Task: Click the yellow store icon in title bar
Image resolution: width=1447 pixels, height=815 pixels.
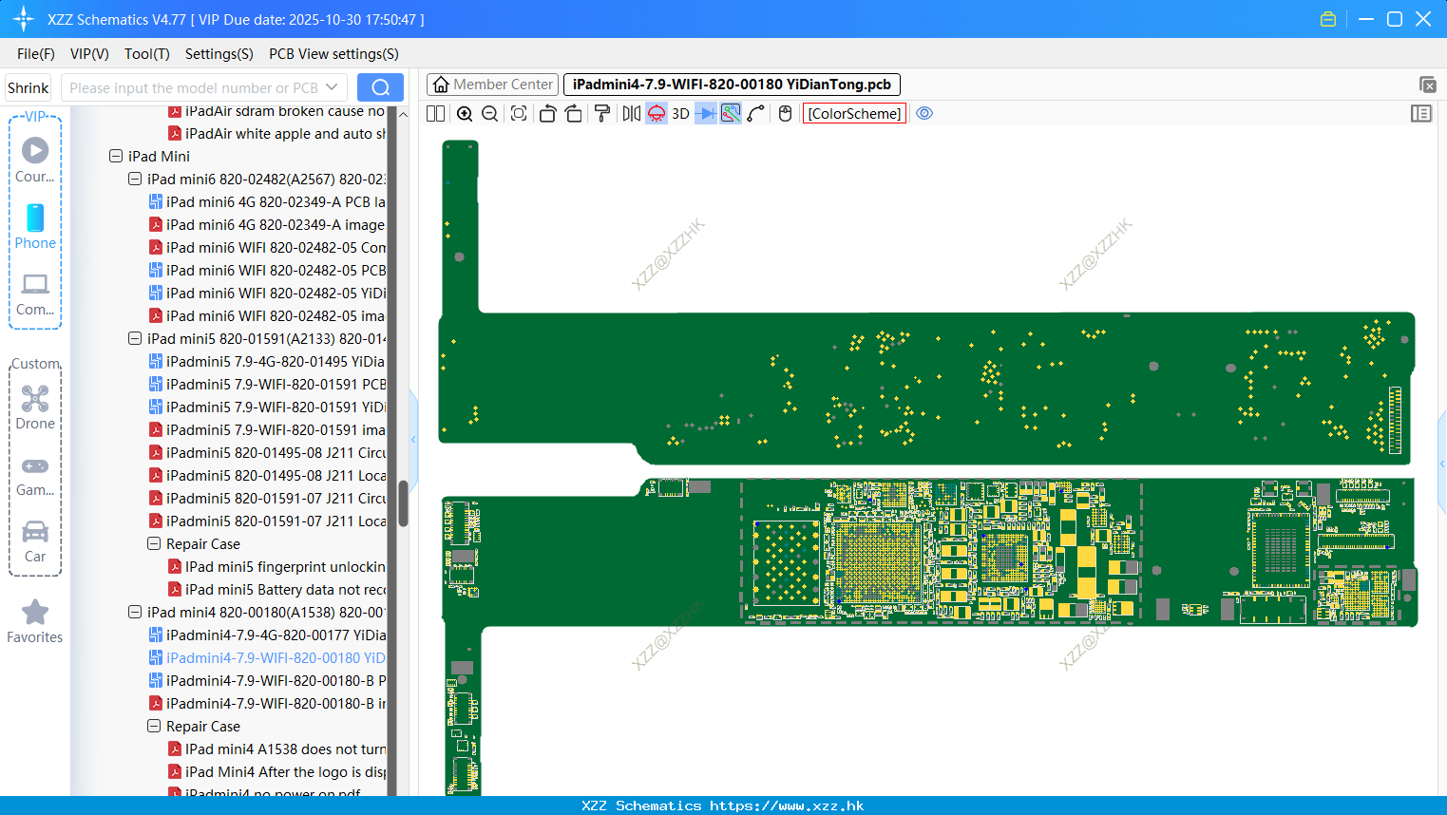Action: pyautogui.click(x=1328, y=19)
